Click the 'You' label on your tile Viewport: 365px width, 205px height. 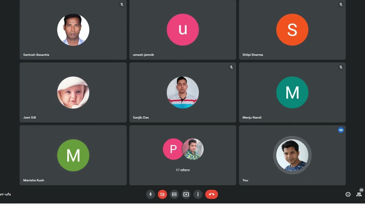pyautogui.click(x=245, y=180)
